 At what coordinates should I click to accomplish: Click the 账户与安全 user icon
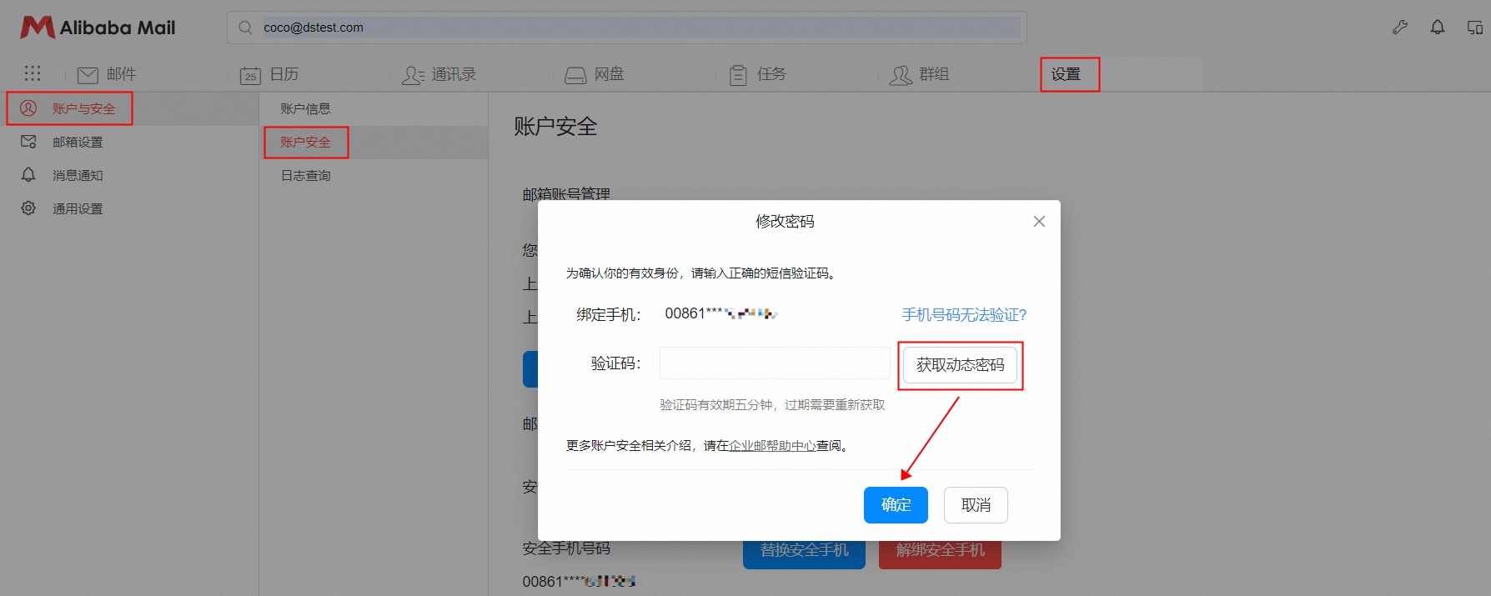pyautogui.click(x=28, y=108)
